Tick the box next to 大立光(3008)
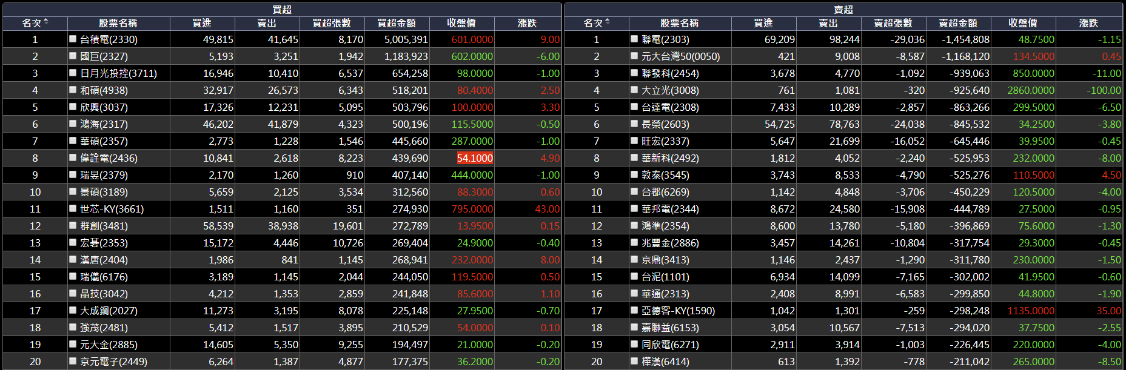Viewport: 1126px width, 370px height. tap(634, 90)
